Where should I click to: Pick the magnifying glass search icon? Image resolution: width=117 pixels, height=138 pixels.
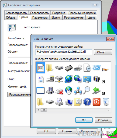(x=87, y=90)
